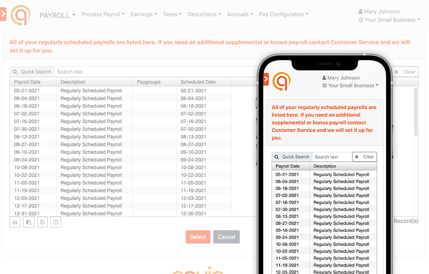The width and height of the screenshot is (429, 274).
Task: Select the 08-27-2021 payroll date row on desktop
Action: point(134,145)
